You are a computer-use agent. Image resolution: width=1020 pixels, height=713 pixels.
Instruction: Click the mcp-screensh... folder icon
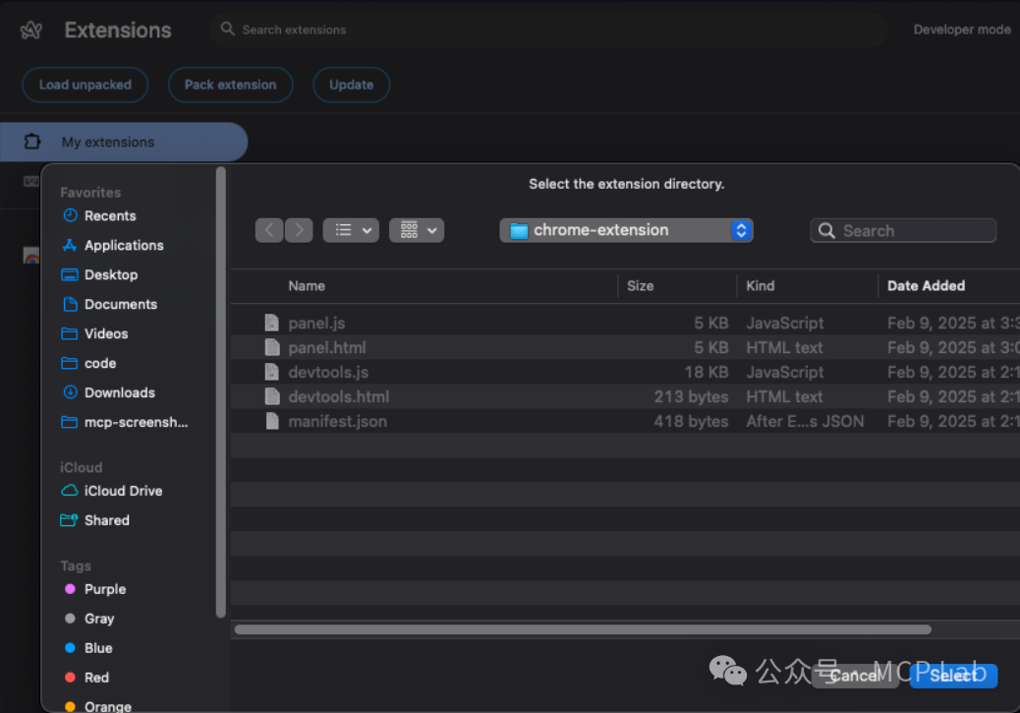tap(69, 422)
